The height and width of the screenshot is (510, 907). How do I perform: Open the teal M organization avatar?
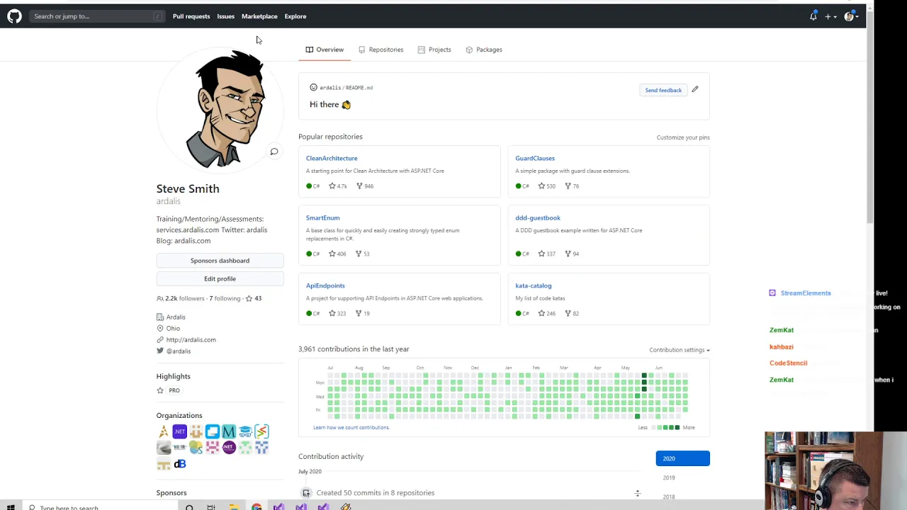coord(228,431)
